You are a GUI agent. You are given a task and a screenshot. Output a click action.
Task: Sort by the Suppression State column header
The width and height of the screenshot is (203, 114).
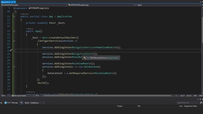tap(190, 106)
